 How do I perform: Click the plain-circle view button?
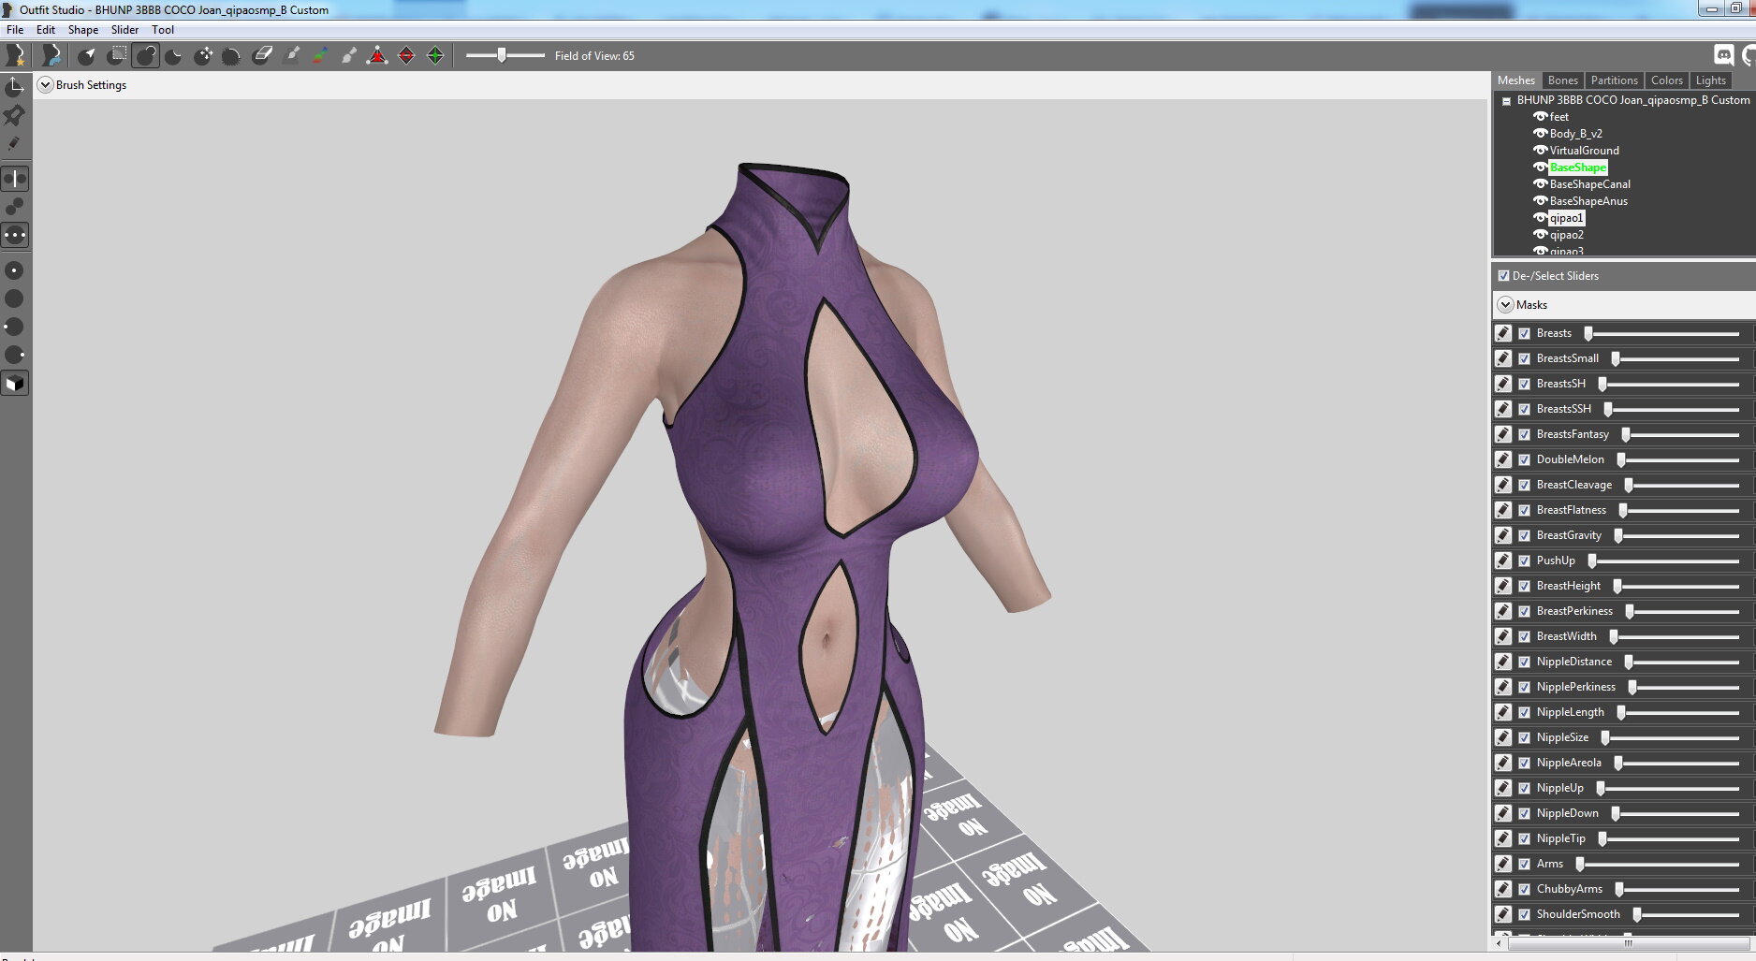(15, 298)
